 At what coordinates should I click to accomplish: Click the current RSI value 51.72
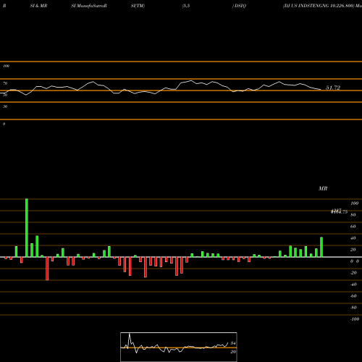[x=333, y=88]
